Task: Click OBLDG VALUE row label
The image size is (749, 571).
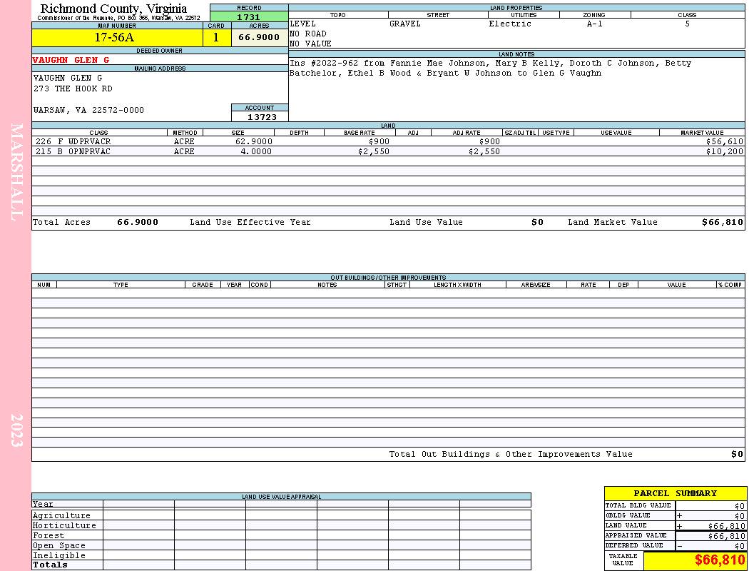Action: point(628,515)
